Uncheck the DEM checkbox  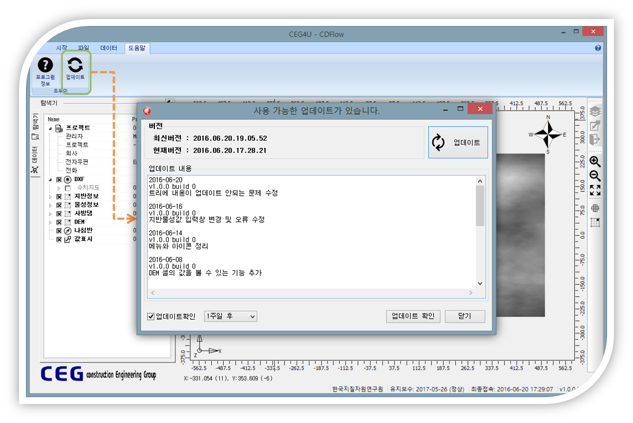pos(59,222)
